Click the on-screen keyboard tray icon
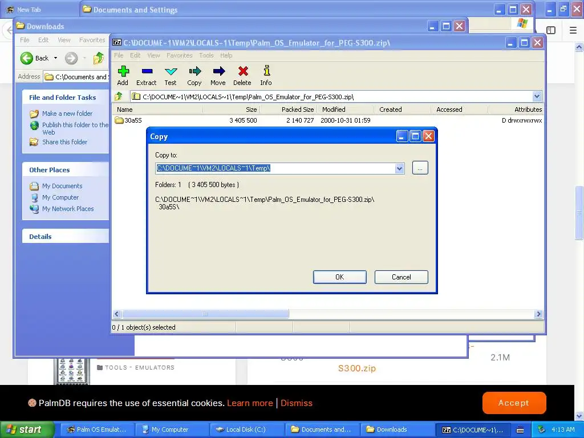 520,430
